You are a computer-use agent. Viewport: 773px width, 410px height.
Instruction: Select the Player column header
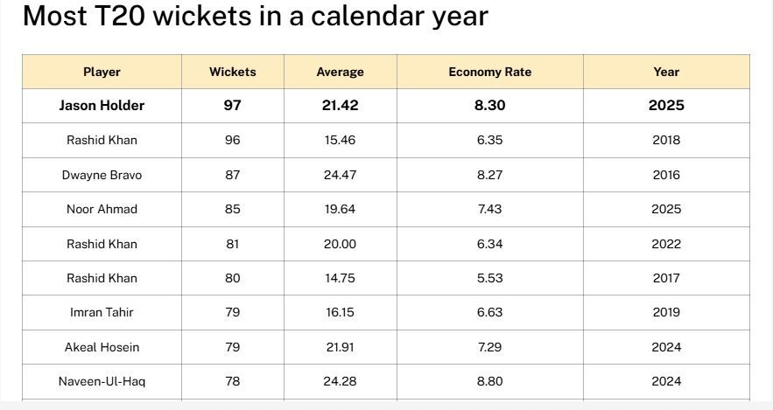coord(102,72)
